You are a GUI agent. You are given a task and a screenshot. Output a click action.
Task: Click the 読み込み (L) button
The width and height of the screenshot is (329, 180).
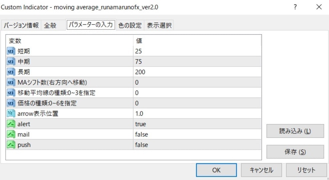coord(295,131)
